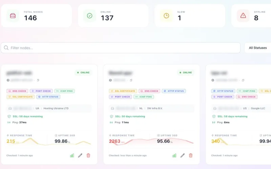Click ICMP Ping tag on Google LLC card

[247, 91]
